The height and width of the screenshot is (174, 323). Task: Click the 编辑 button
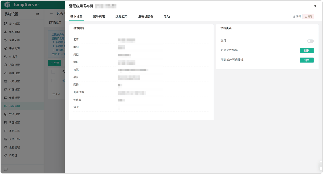(297, 16)
